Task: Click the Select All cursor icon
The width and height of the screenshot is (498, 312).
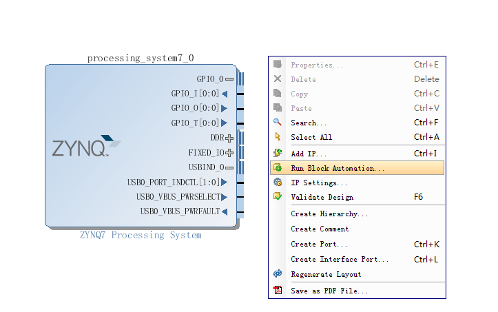Action: [x=278, y=136]
